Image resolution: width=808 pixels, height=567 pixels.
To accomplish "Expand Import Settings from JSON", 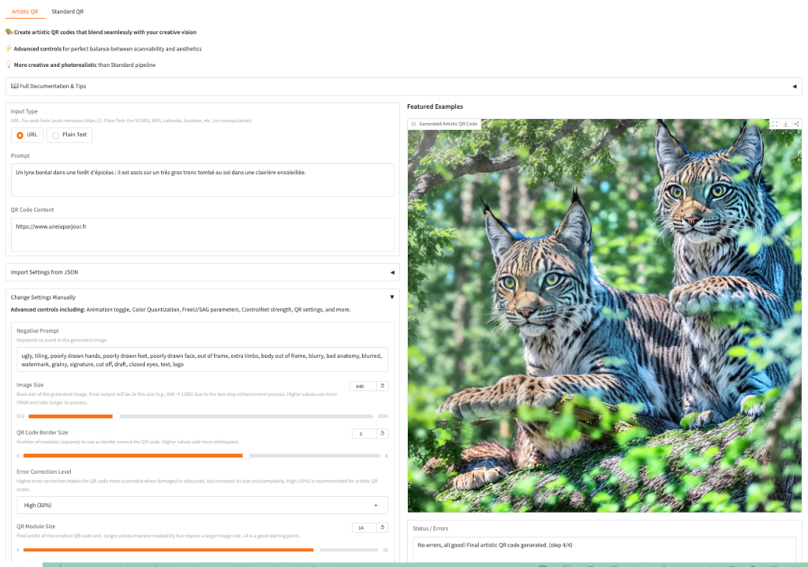I will tap(392, 272).
